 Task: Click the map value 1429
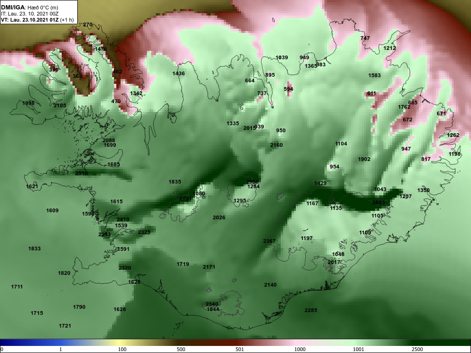[320, 183]
